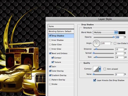Screen dimensions: 128x96
Task: Open the Blend Mode Multiply dropdown
Action: point(105,33)
